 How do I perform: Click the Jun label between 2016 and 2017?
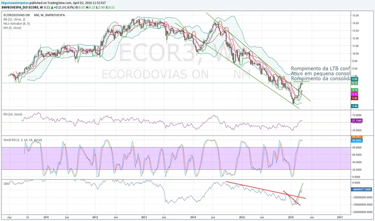[312, 217]
